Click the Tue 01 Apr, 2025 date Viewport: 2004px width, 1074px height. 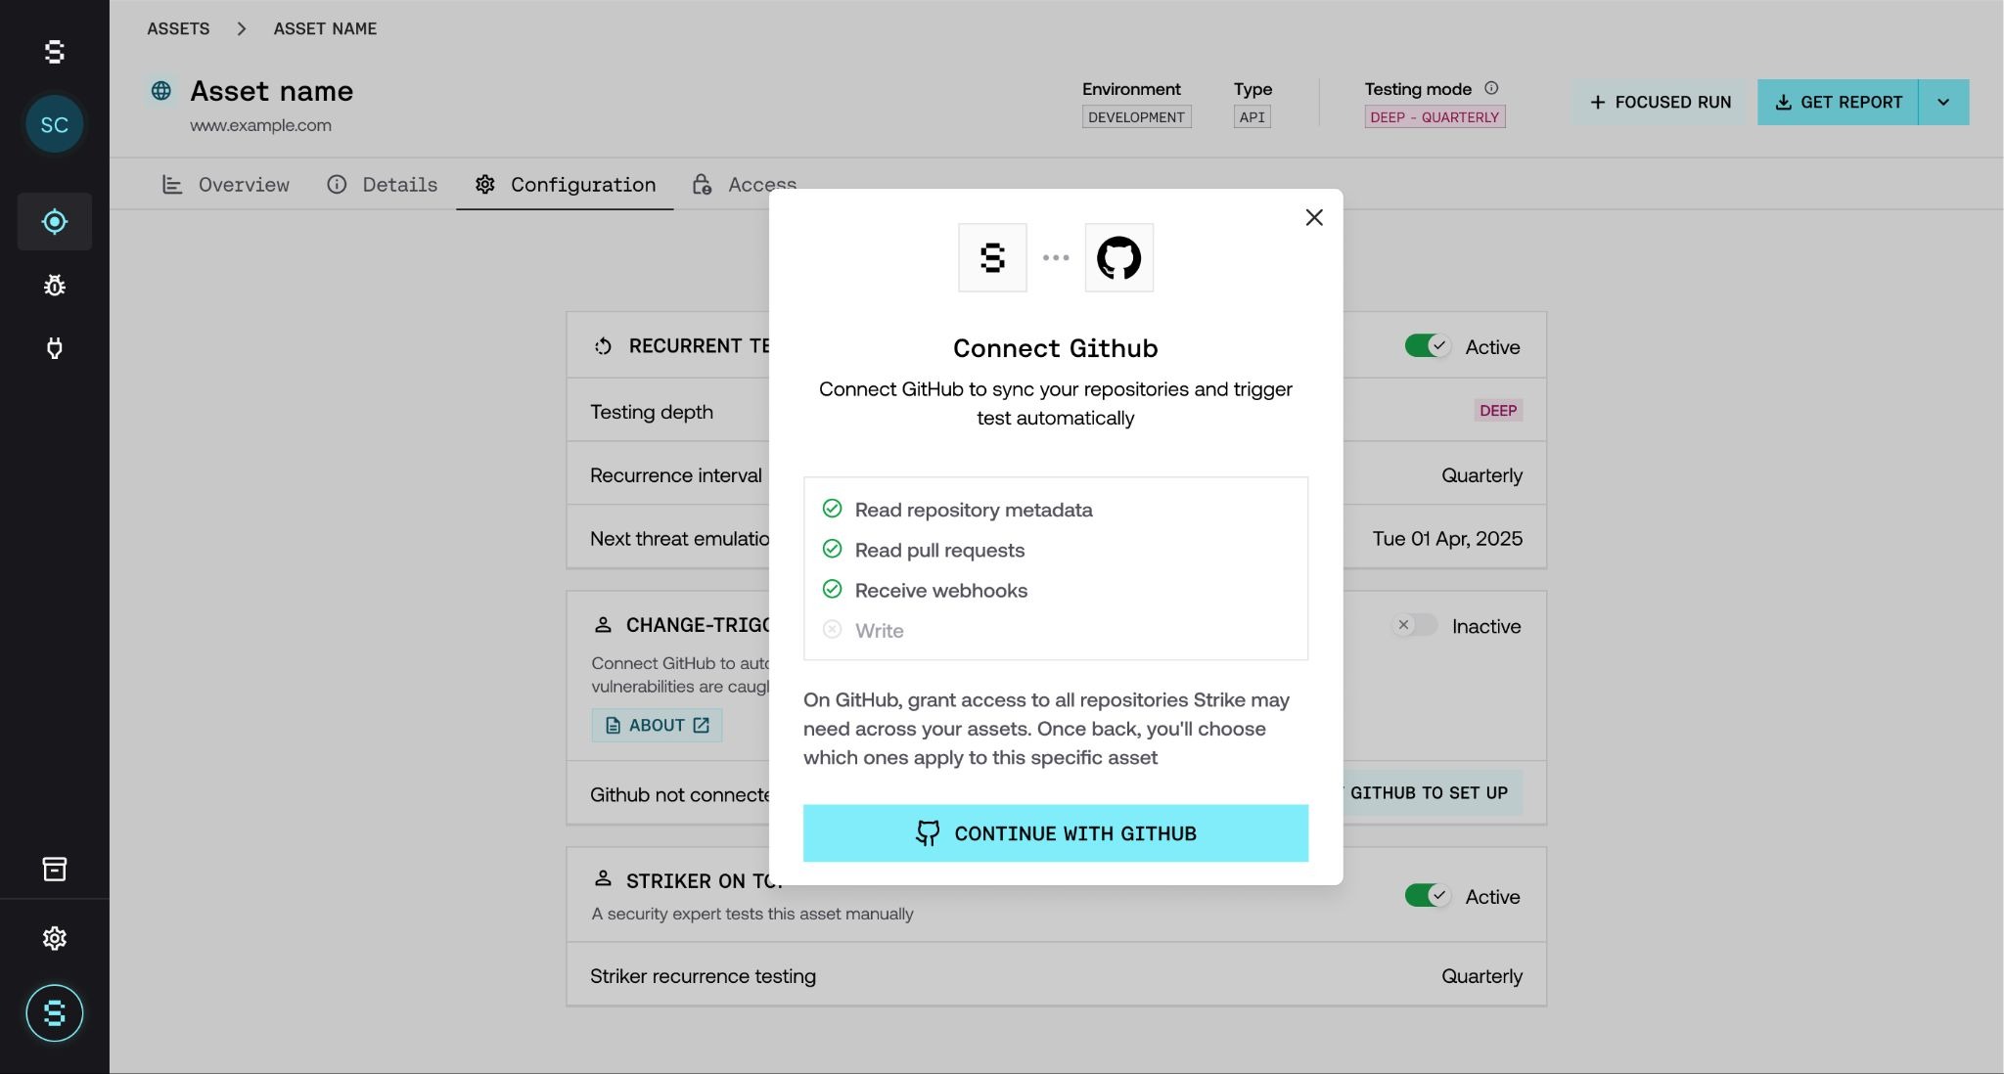(x=1447, y=539)
